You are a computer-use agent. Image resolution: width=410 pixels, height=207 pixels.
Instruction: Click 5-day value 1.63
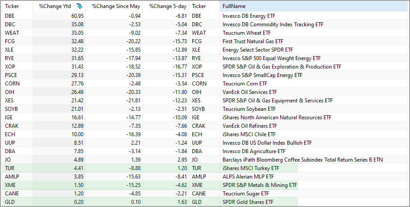pos(182,202)
